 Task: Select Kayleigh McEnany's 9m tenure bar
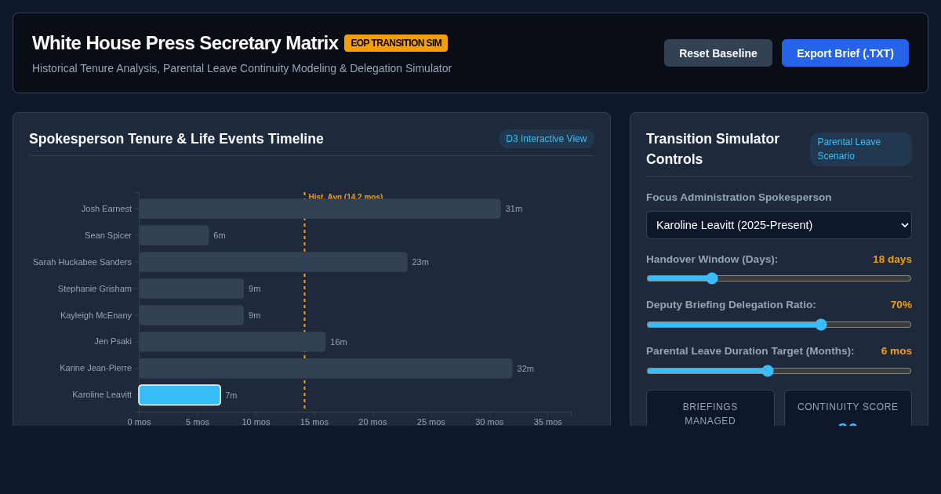pyautogui.click(x=191, y=315)
